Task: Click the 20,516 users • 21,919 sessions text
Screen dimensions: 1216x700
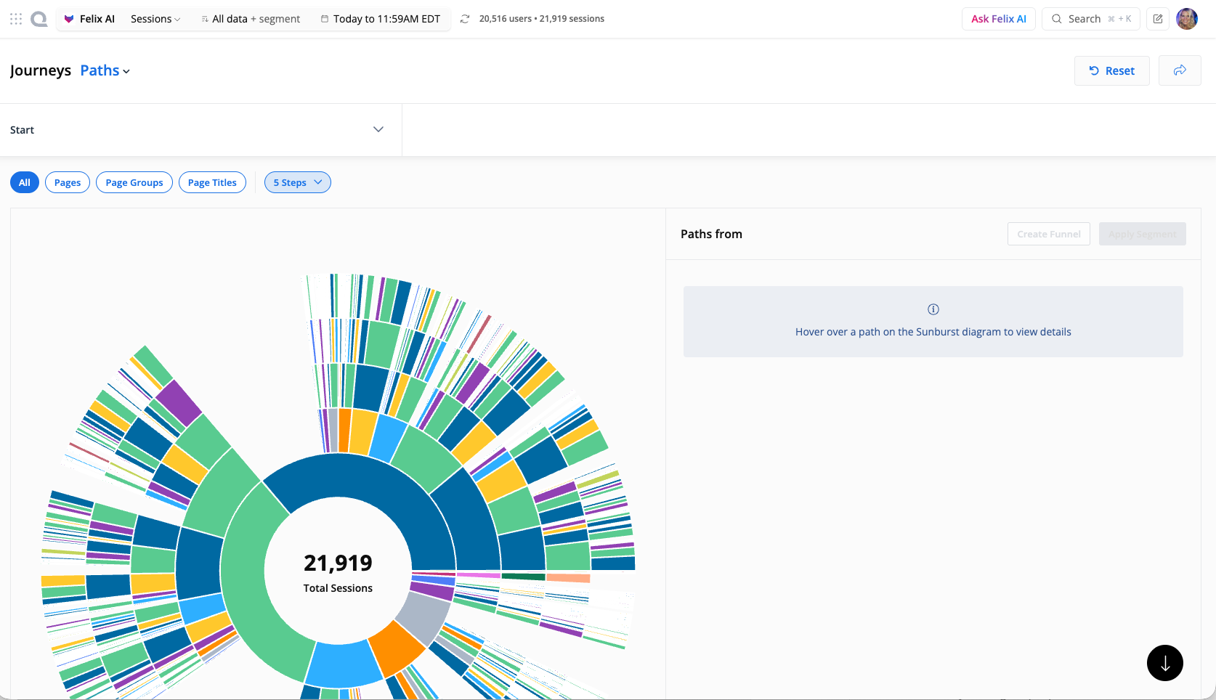Action: click(542, 19)
